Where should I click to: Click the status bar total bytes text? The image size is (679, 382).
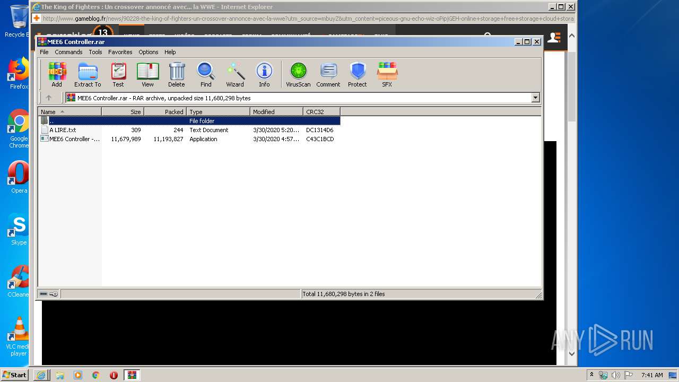click(344, 294)
